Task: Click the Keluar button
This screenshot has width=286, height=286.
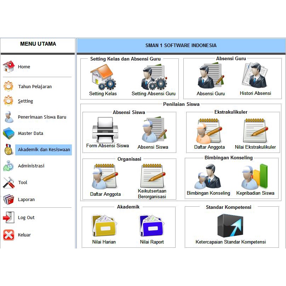Action: point(25,235)
